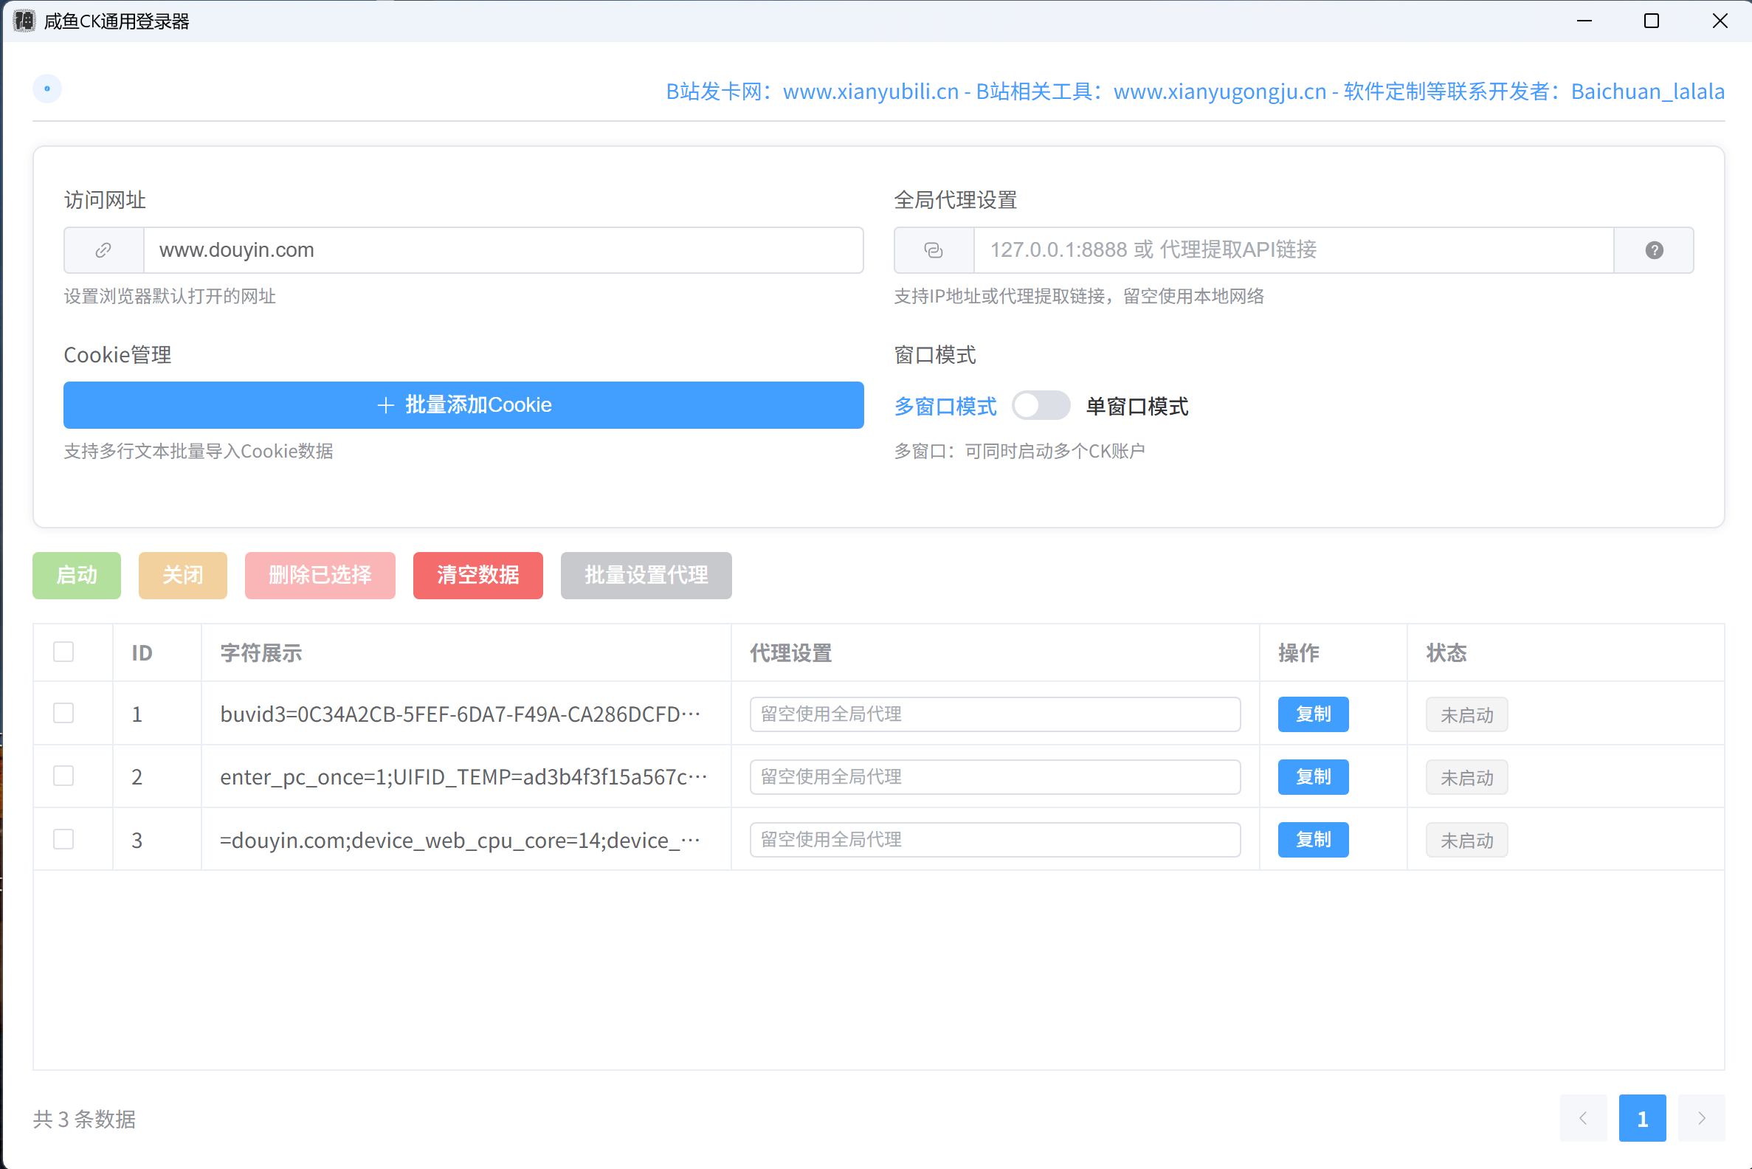This screenshot has width=1752, height=1169.
Task: Click the link icon beside the URL field
Action: click(103, 250)
